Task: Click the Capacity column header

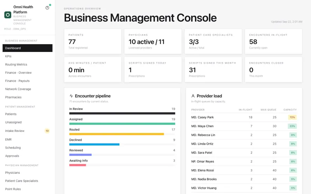Action: (290, 110)
